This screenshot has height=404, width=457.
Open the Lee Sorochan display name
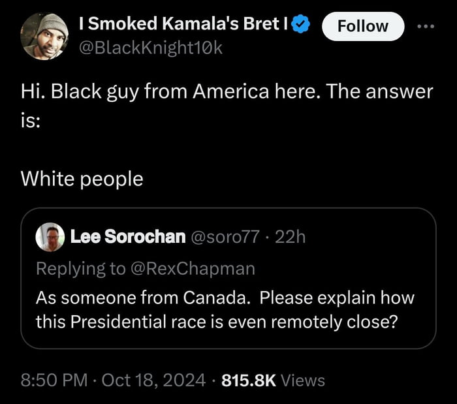(x=127, y=236)
